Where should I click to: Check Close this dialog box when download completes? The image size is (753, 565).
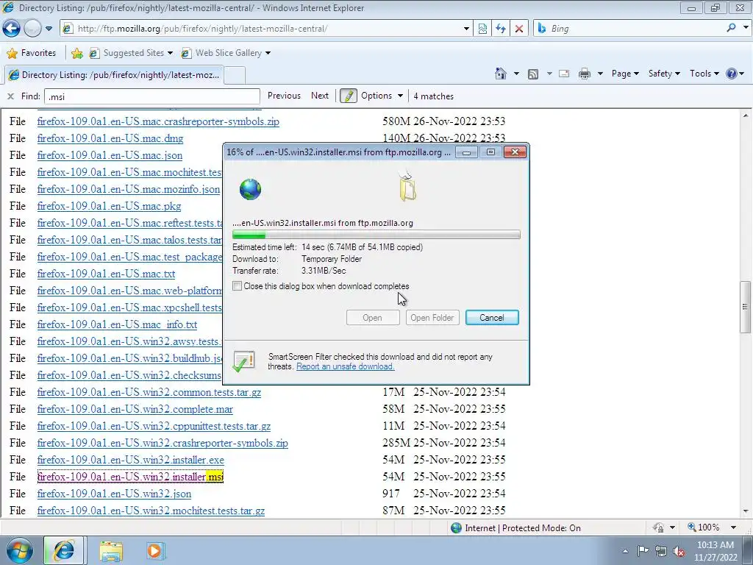pyautogui.click(x=238, y=286)
